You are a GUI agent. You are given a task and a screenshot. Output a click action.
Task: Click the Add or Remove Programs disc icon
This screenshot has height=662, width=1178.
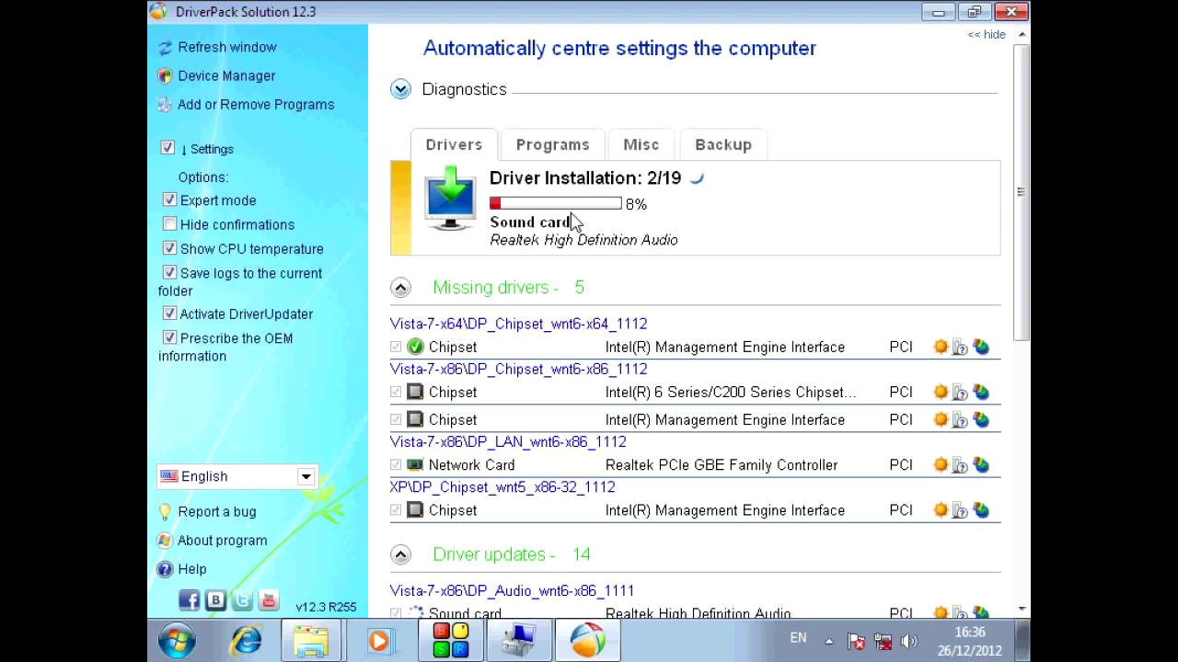(x=165, y=105)
